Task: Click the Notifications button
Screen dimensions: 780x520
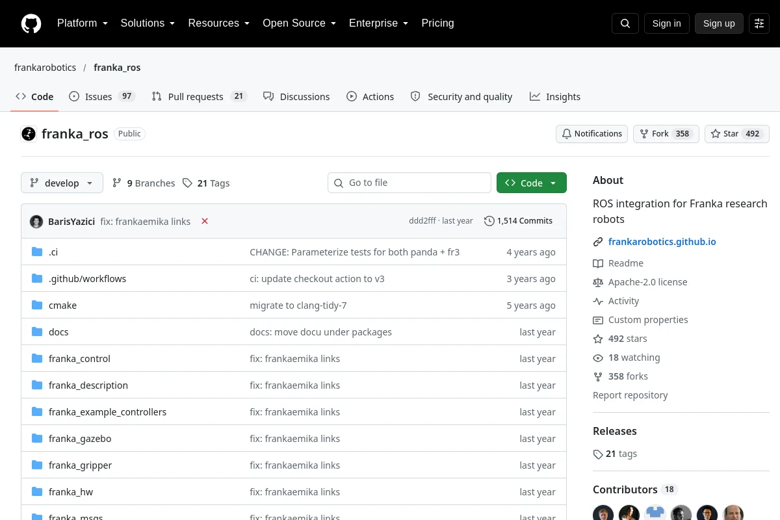Action: tap(591, 134)
